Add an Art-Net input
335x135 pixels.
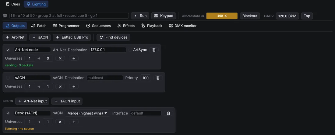tap(32, 101)
